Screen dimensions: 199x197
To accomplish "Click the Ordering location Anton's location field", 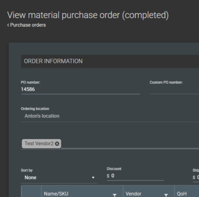I will pyautogui.click(x=110, y=116).
